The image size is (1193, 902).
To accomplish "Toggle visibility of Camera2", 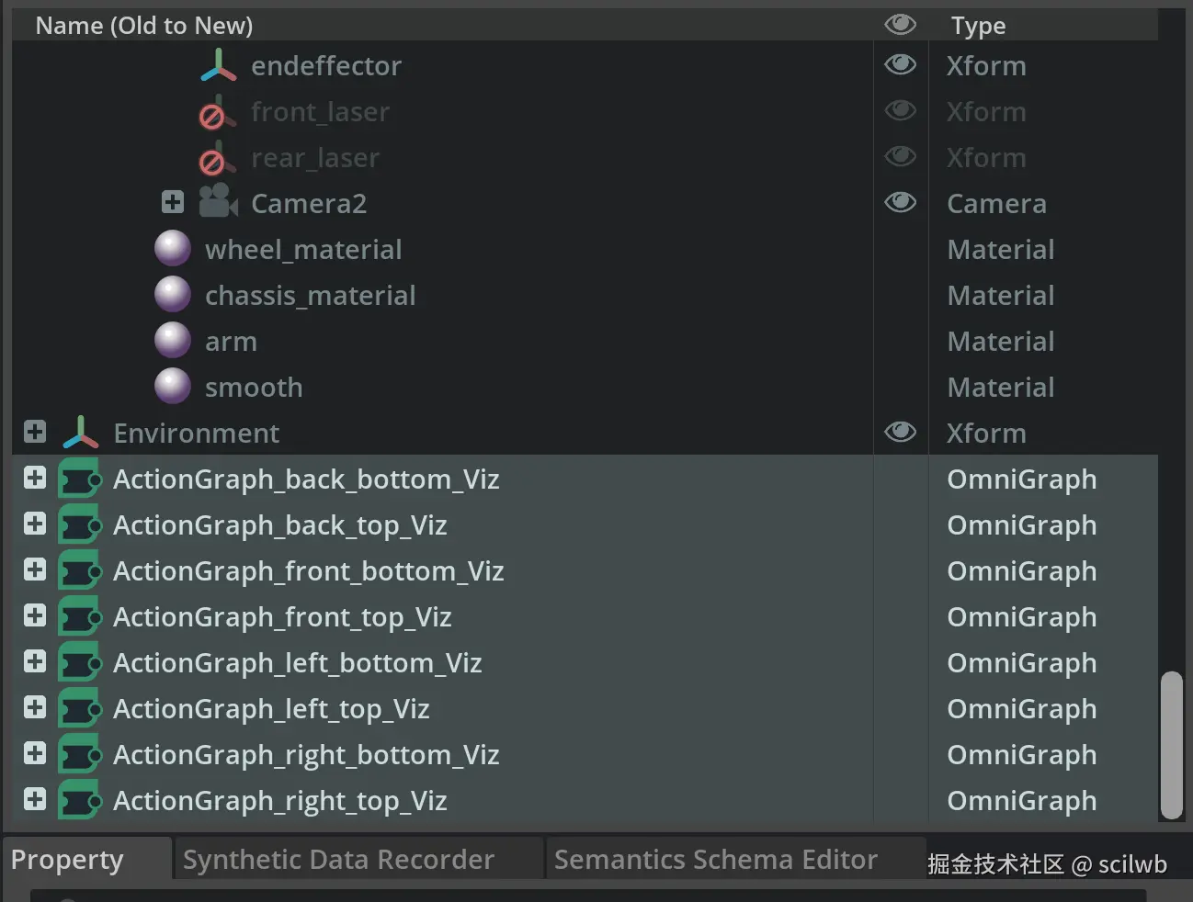I will pyautogui.click(x=900, y=202).
